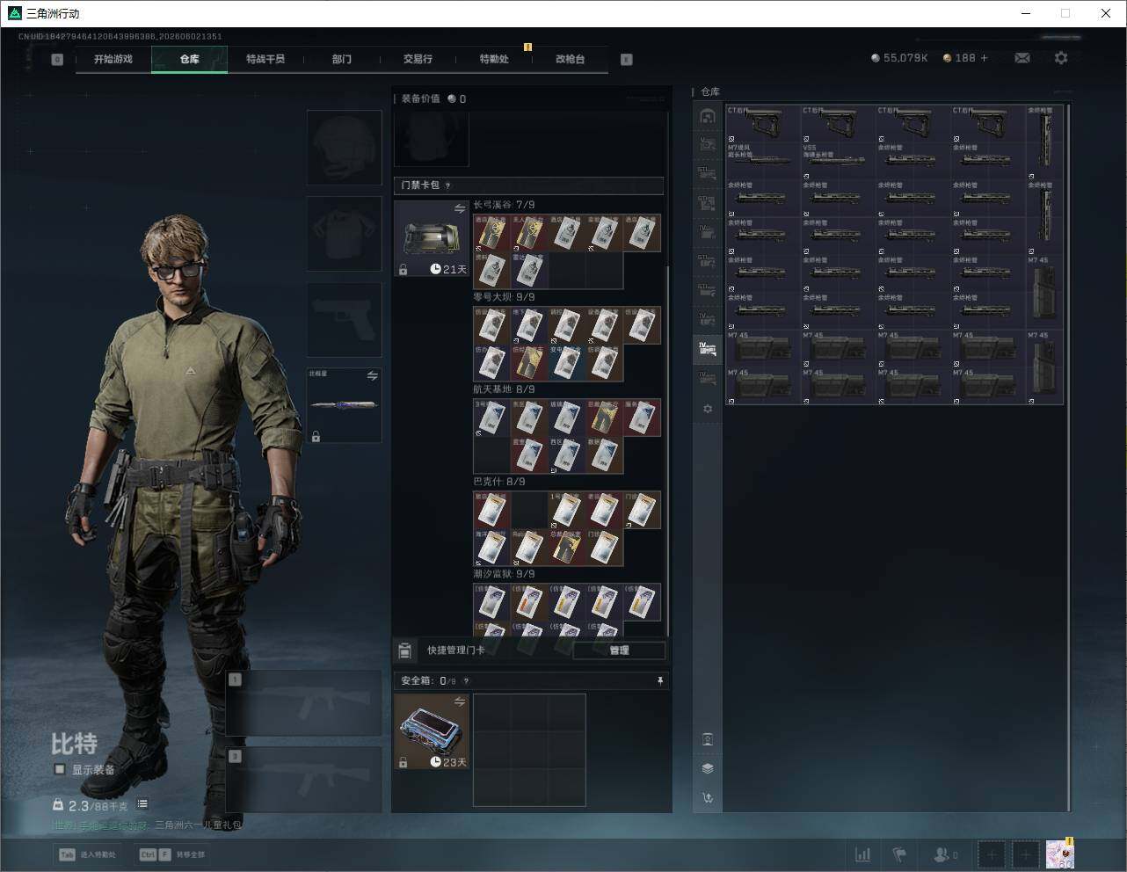Click the stacked layers icon in warehouse sidebar
Viewport: 1127px width, 872px height.
(708, 768)
